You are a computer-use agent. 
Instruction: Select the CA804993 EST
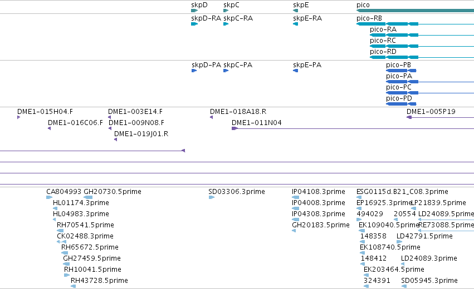(x=49, y=197)
